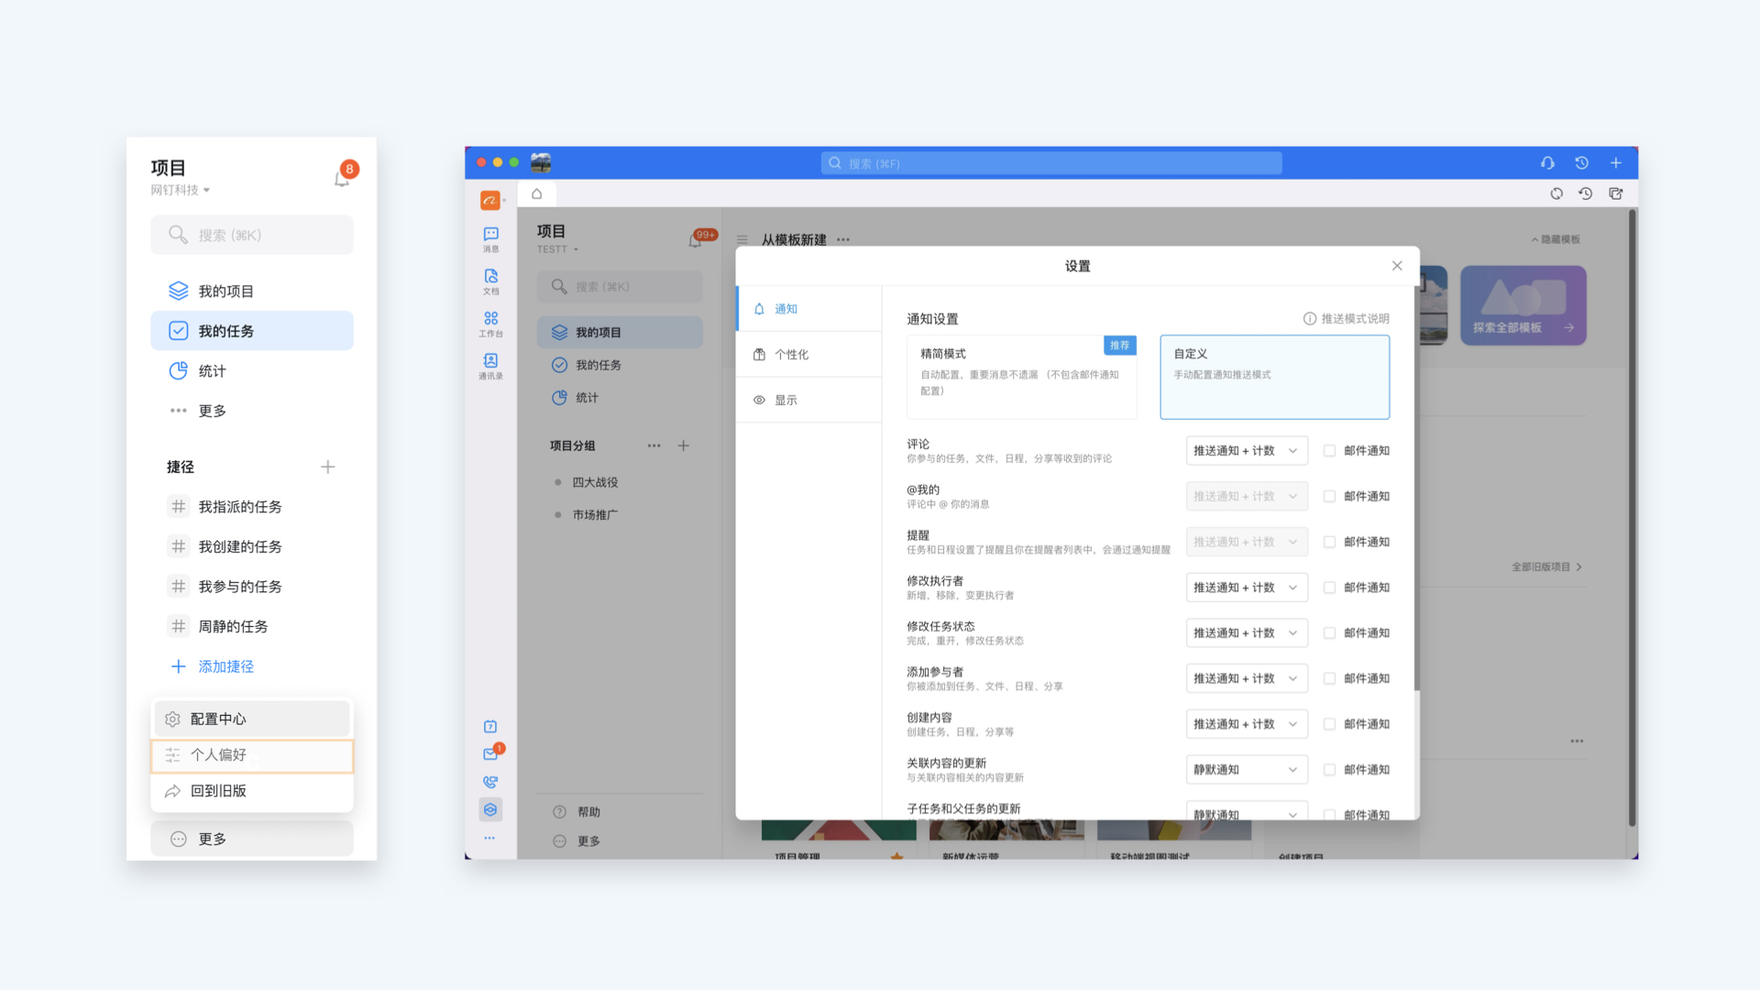
Task: Open 消息 in the app icon rail
Action: point(491,239)
